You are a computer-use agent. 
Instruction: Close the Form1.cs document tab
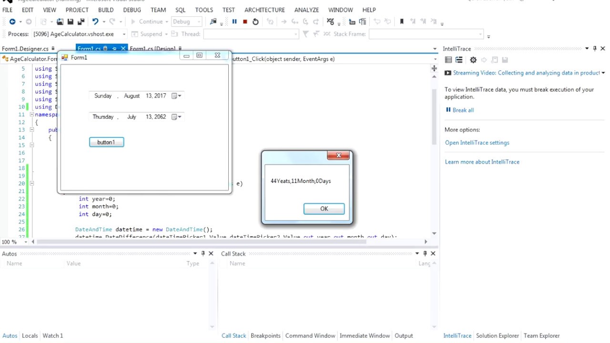tap(123, 49)
